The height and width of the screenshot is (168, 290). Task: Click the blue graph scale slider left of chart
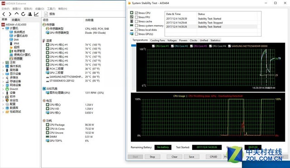point(134,45)
